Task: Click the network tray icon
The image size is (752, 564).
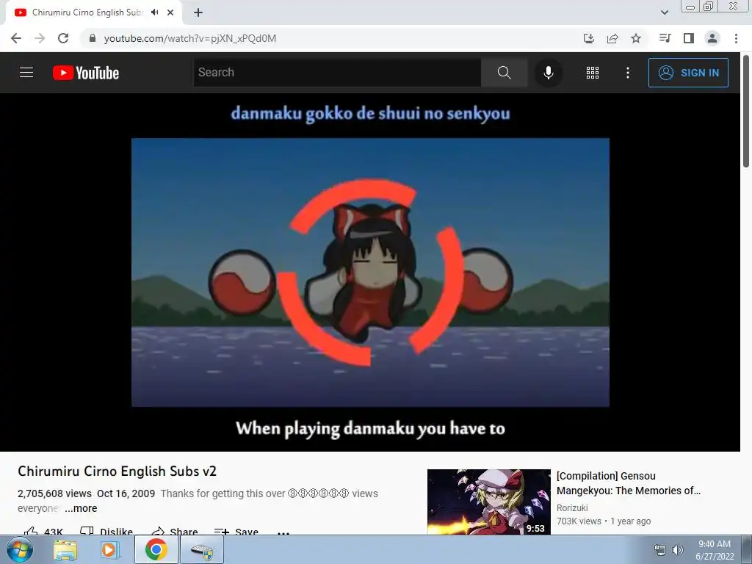Action: pos(660,550)
